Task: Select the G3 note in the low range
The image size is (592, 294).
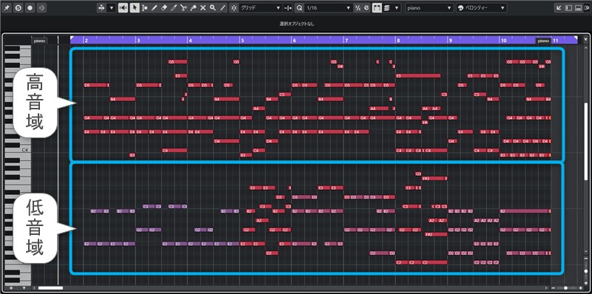Action: pyautogui.click(x=418, y=174)
